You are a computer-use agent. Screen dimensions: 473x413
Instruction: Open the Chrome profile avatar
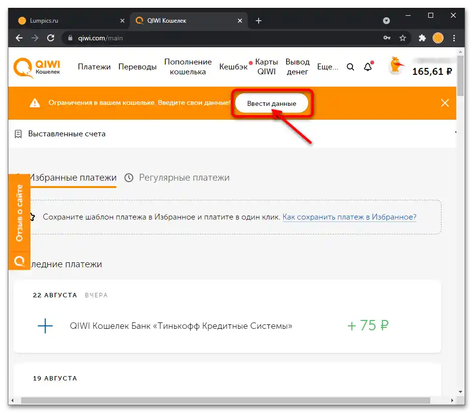[438, 38]
